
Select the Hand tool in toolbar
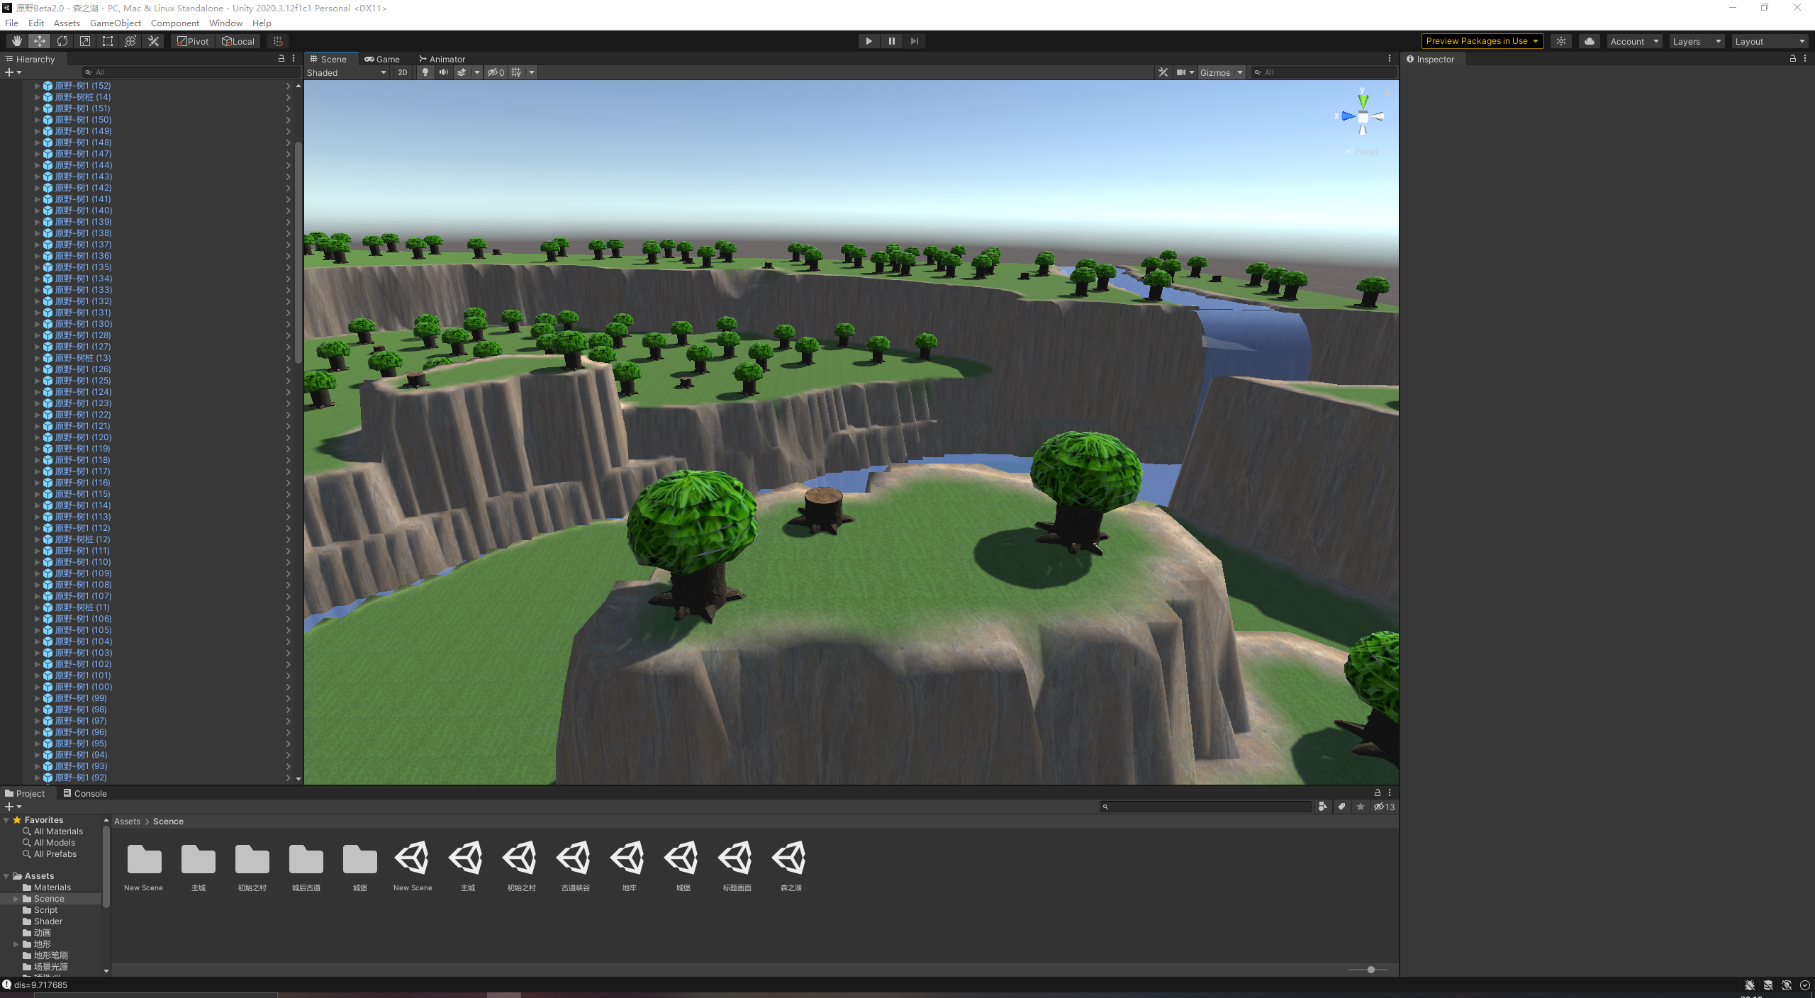[17, 41]
